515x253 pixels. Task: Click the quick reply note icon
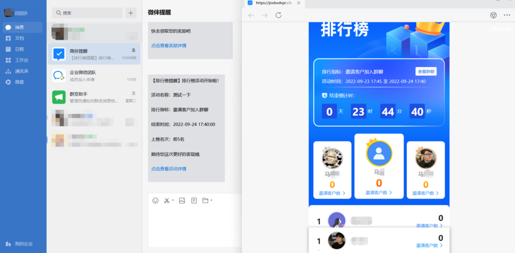pos(194,201)
